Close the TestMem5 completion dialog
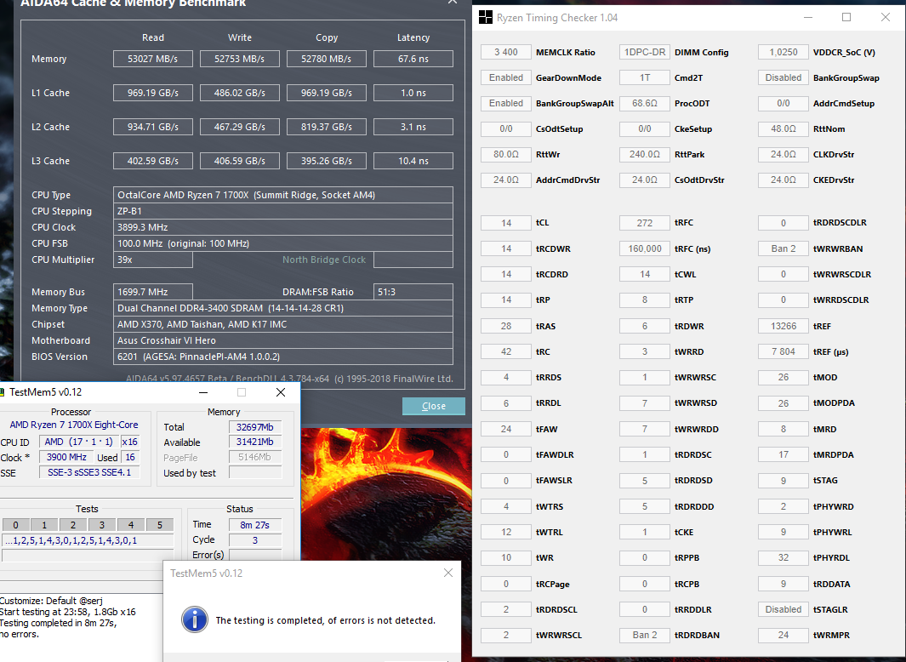 (x=448, y=573)
